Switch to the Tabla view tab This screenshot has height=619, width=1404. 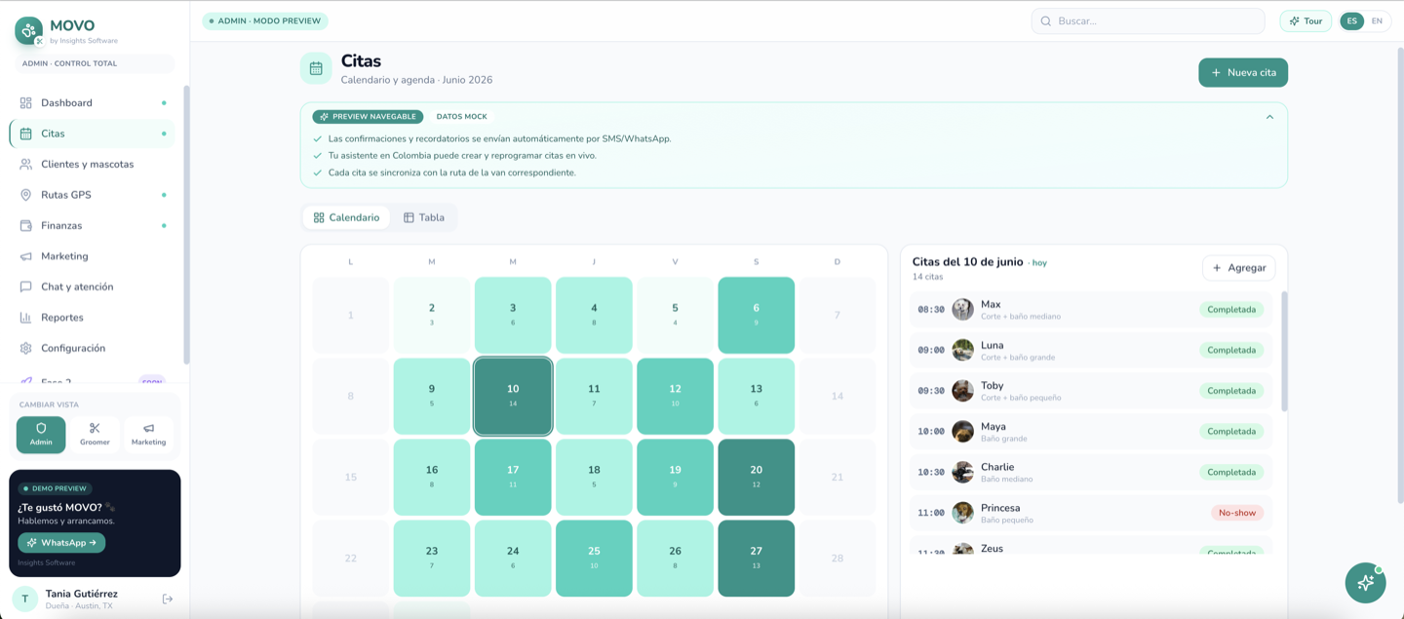tap(424, 217)
